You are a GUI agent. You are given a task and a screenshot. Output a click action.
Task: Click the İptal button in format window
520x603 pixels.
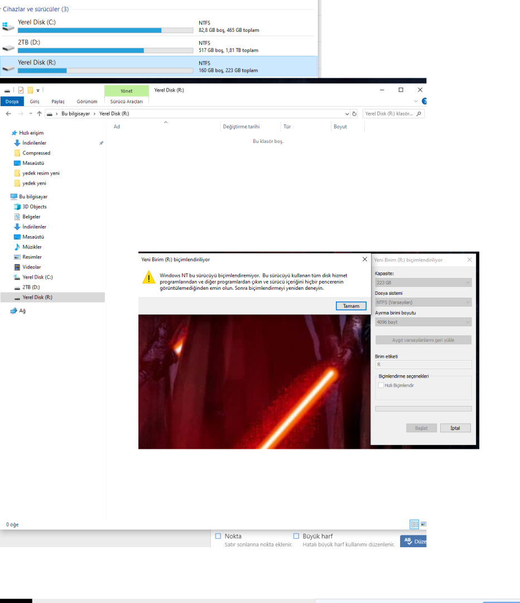pos(455,428)
